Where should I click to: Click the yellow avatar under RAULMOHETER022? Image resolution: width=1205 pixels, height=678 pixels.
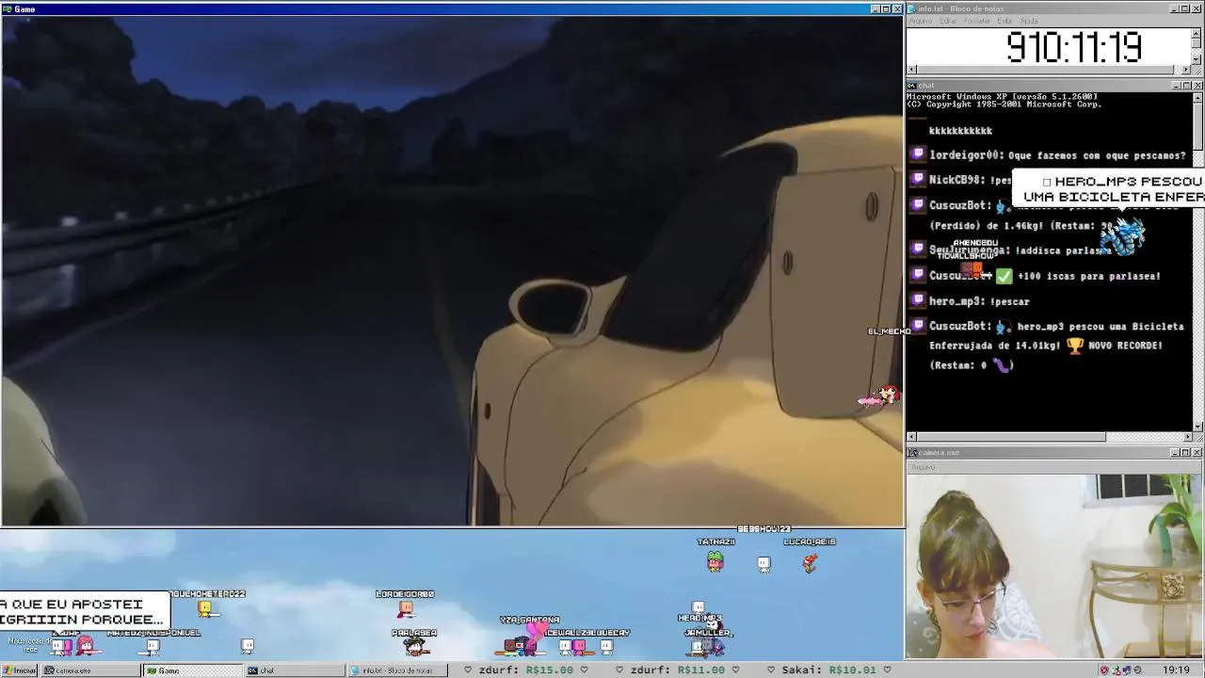tap(205, 609)
